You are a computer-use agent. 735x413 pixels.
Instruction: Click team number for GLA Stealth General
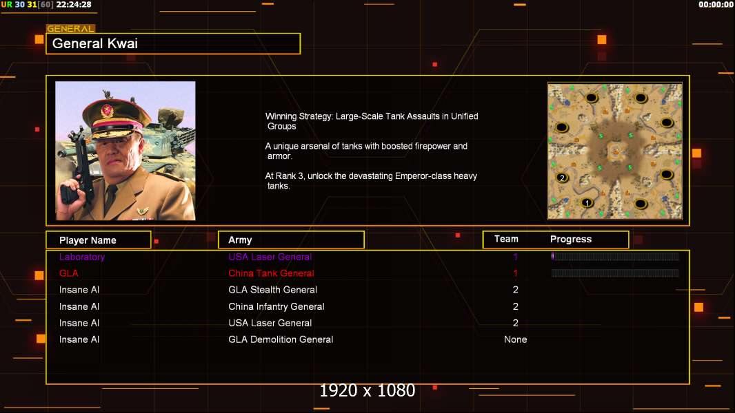515,290
